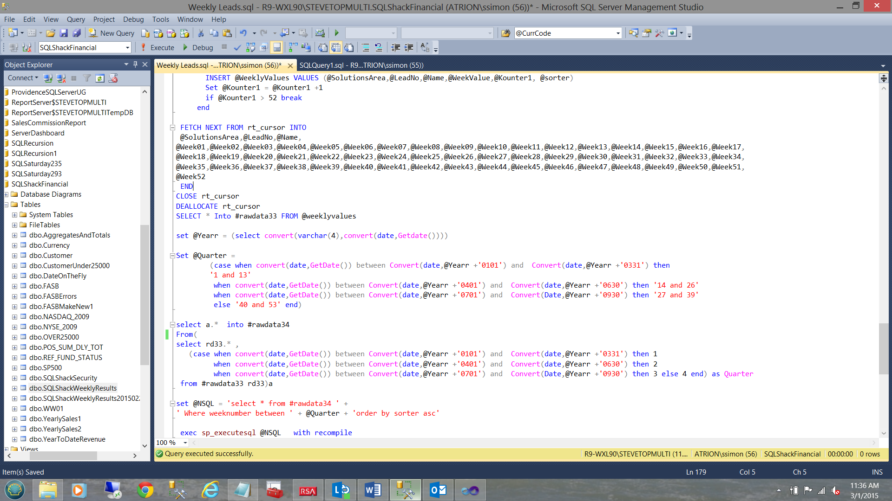Click the Execute button
This screenshot has height=501, width=892.
click(157, 47)
